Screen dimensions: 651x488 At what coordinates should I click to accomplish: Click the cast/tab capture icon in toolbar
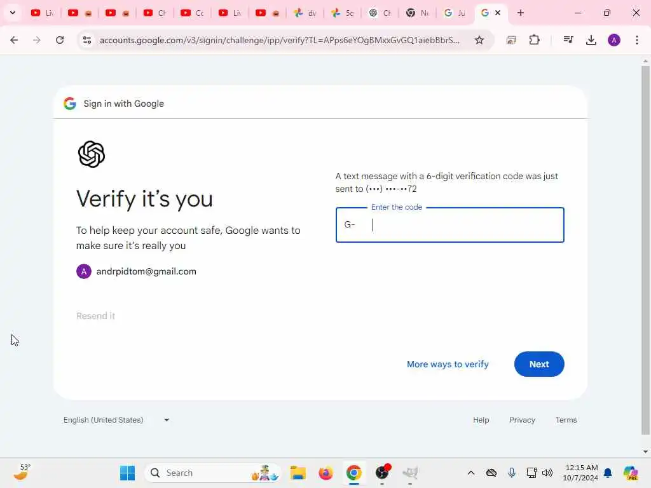pyautogui.click(x=511, y=40)
